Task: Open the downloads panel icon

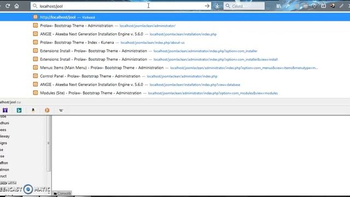Action: [217, 6]
